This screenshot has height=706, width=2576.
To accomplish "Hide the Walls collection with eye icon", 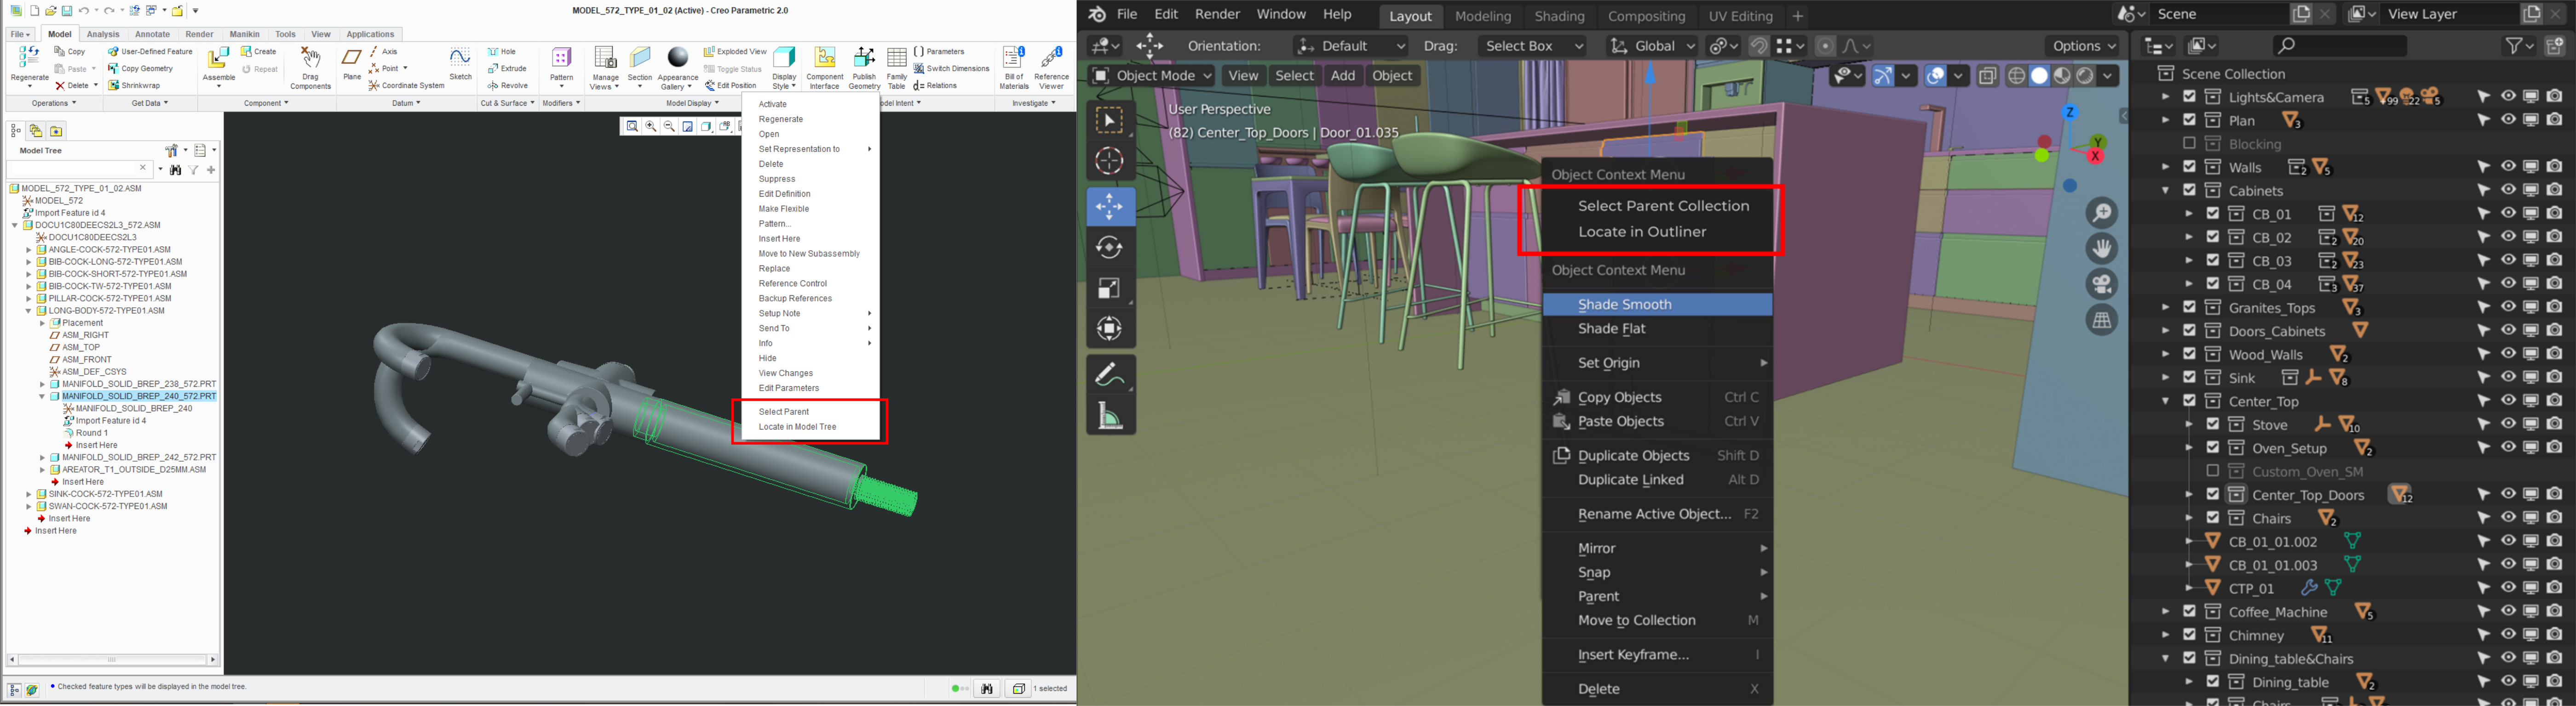I will click(2508, 167).
